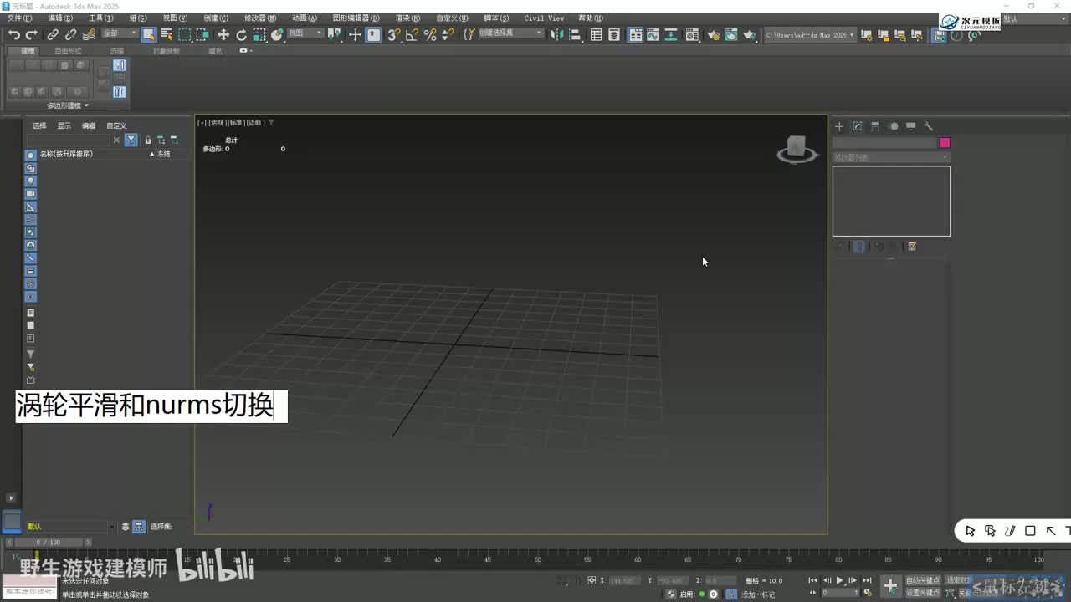Viewport: 1071px width, 602px height.
Task: Open the 全部 selection filter dropdown
Action: 120,33
